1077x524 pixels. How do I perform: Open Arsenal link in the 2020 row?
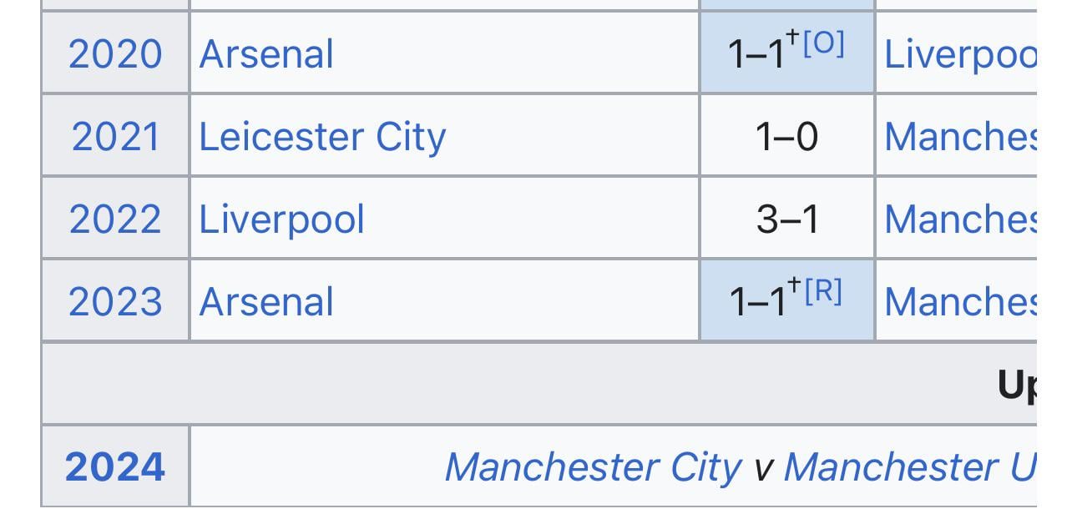click(266, 54)
